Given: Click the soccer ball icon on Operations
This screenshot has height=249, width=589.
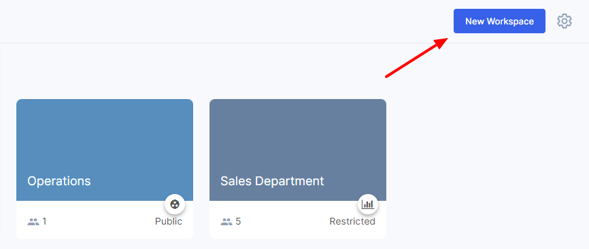Looking at the screenshot, I should 175,204.
